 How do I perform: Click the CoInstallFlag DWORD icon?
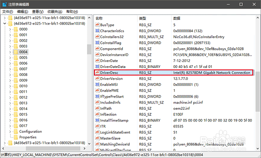(x=97, y=43)
